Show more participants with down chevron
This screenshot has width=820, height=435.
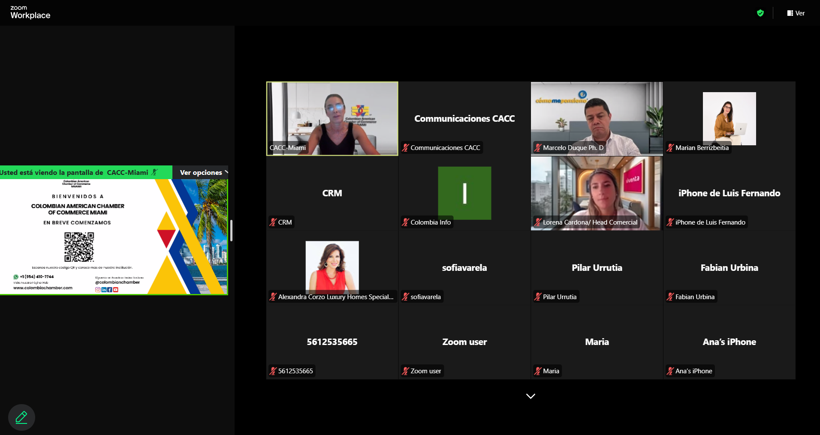pyautogui.click(x=531, y=396)
